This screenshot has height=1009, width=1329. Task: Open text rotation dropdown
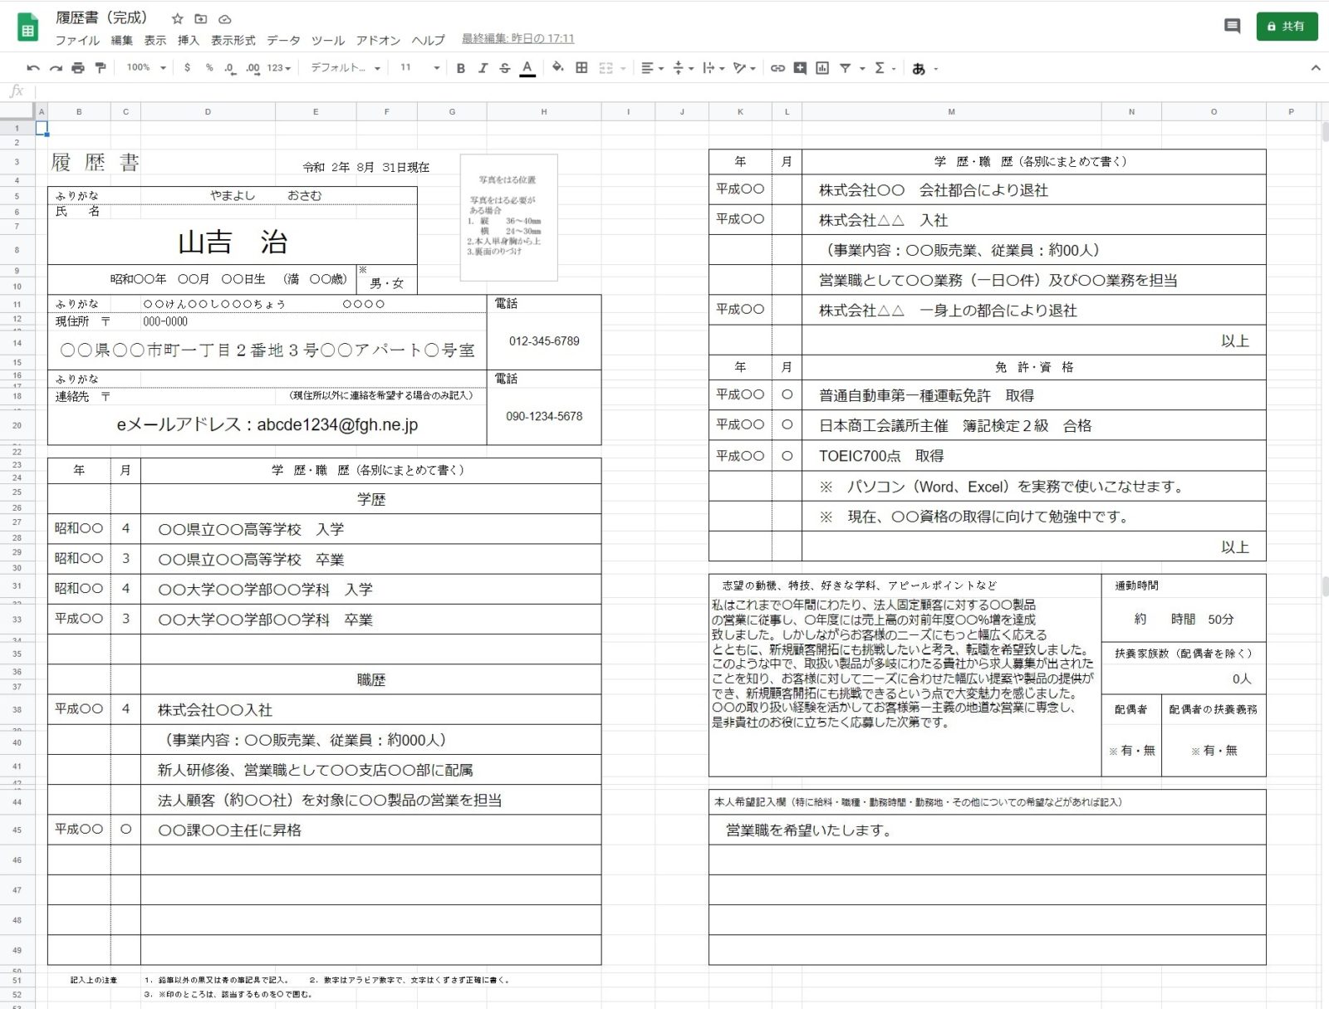(744, 68)
